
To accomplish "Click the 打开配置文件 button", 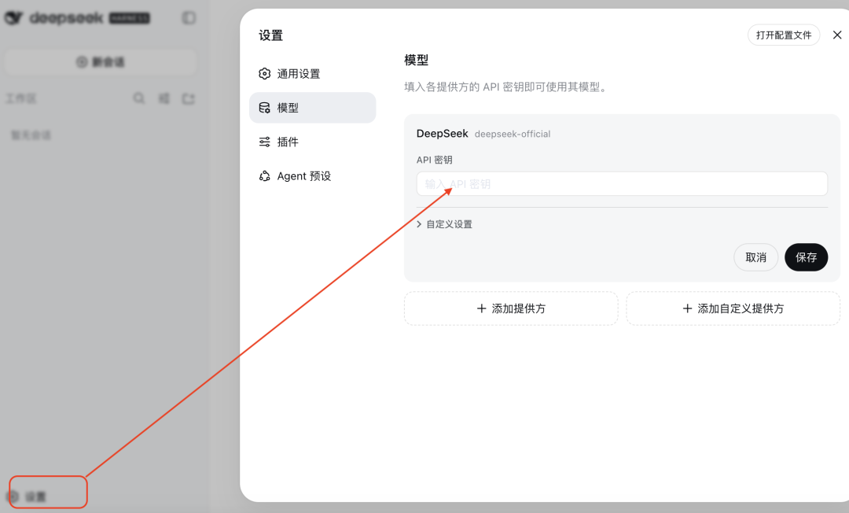I will (x=784, y=35).
